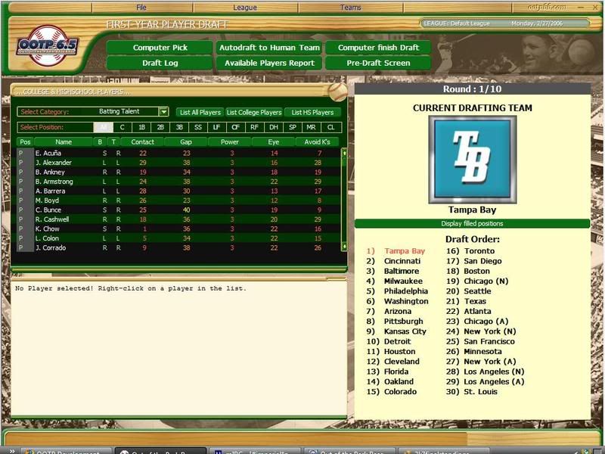Filter players by RF position

tap(254, 127)
